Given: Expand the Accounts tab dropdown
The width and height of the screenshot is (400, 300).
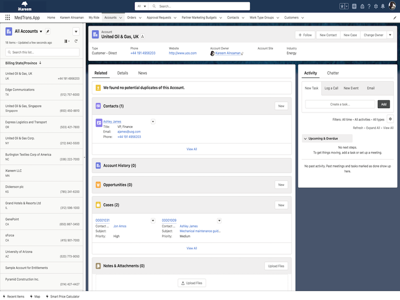Looking at the screenshot, I should pyautogui.click(x=120, y=17).
